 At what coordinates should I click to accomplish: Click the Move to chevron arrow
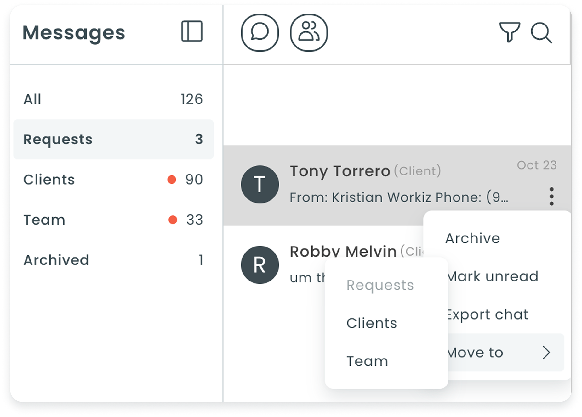pos(547,352)
